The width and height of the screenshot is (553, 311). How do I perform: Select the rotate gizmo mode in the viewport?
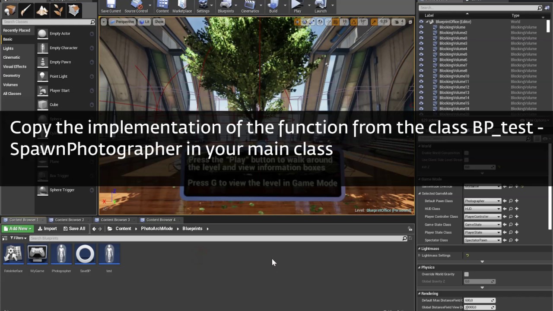(305, 22)
